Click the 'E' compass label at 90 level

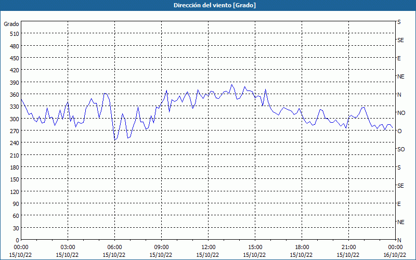(399, 204)
